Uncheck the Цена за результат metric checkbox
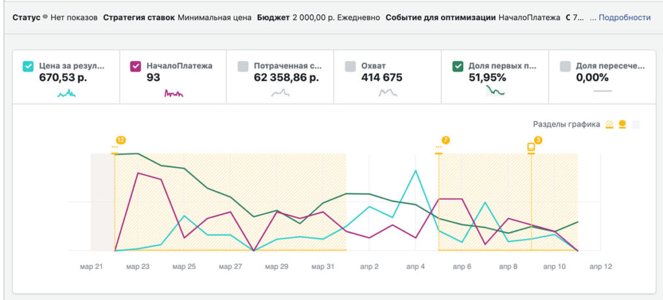 pyautogui.click(x=28, y=66)
